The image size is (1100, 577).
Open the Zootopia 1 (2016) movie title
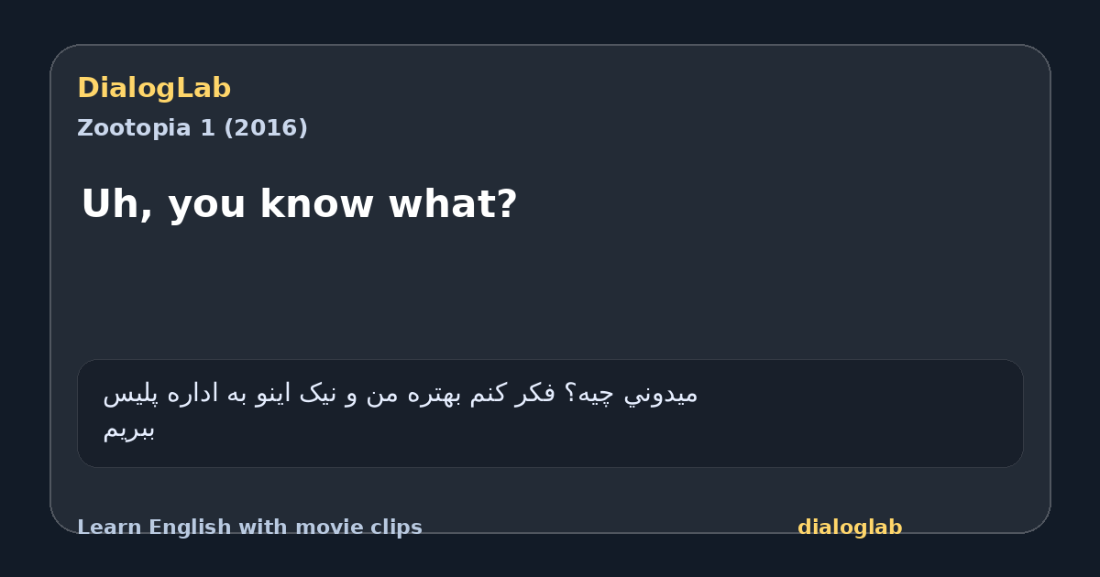(192, 128)
